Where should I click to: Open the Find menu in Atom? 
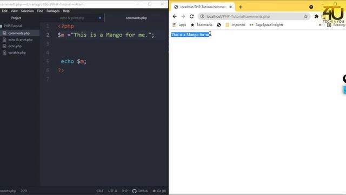coord(40,11)
